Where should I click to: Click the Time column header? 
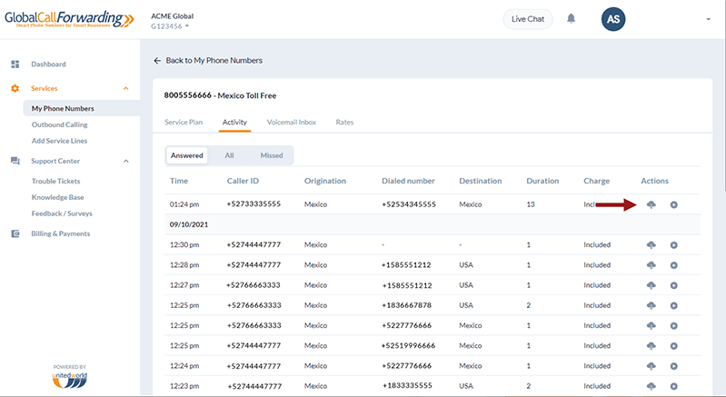[179, 181]
